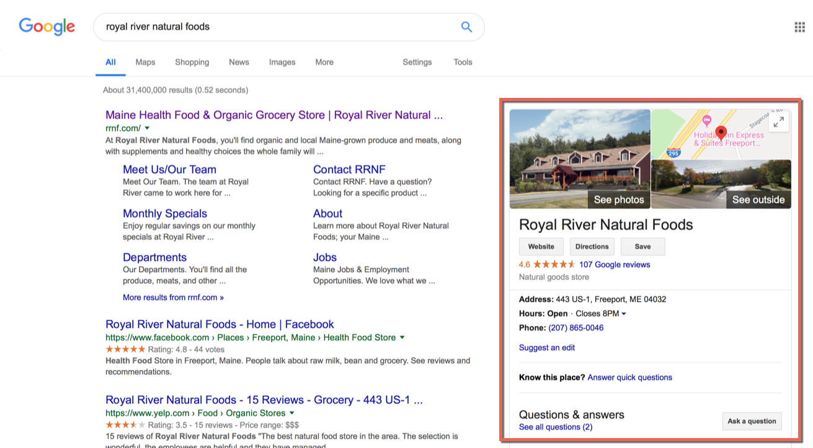Open Yelp result URL dropdown arrow
Viewport: 813px width, 448px height.
point(292,413)
